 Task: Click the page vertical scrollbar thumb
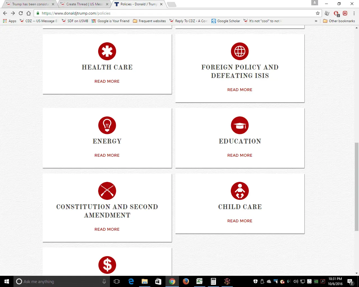click(x=356, y=187)
